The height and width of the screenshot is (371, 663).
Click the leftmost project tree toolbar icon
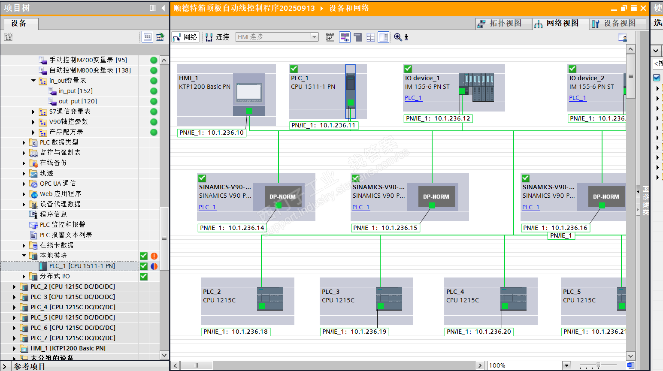8,37
